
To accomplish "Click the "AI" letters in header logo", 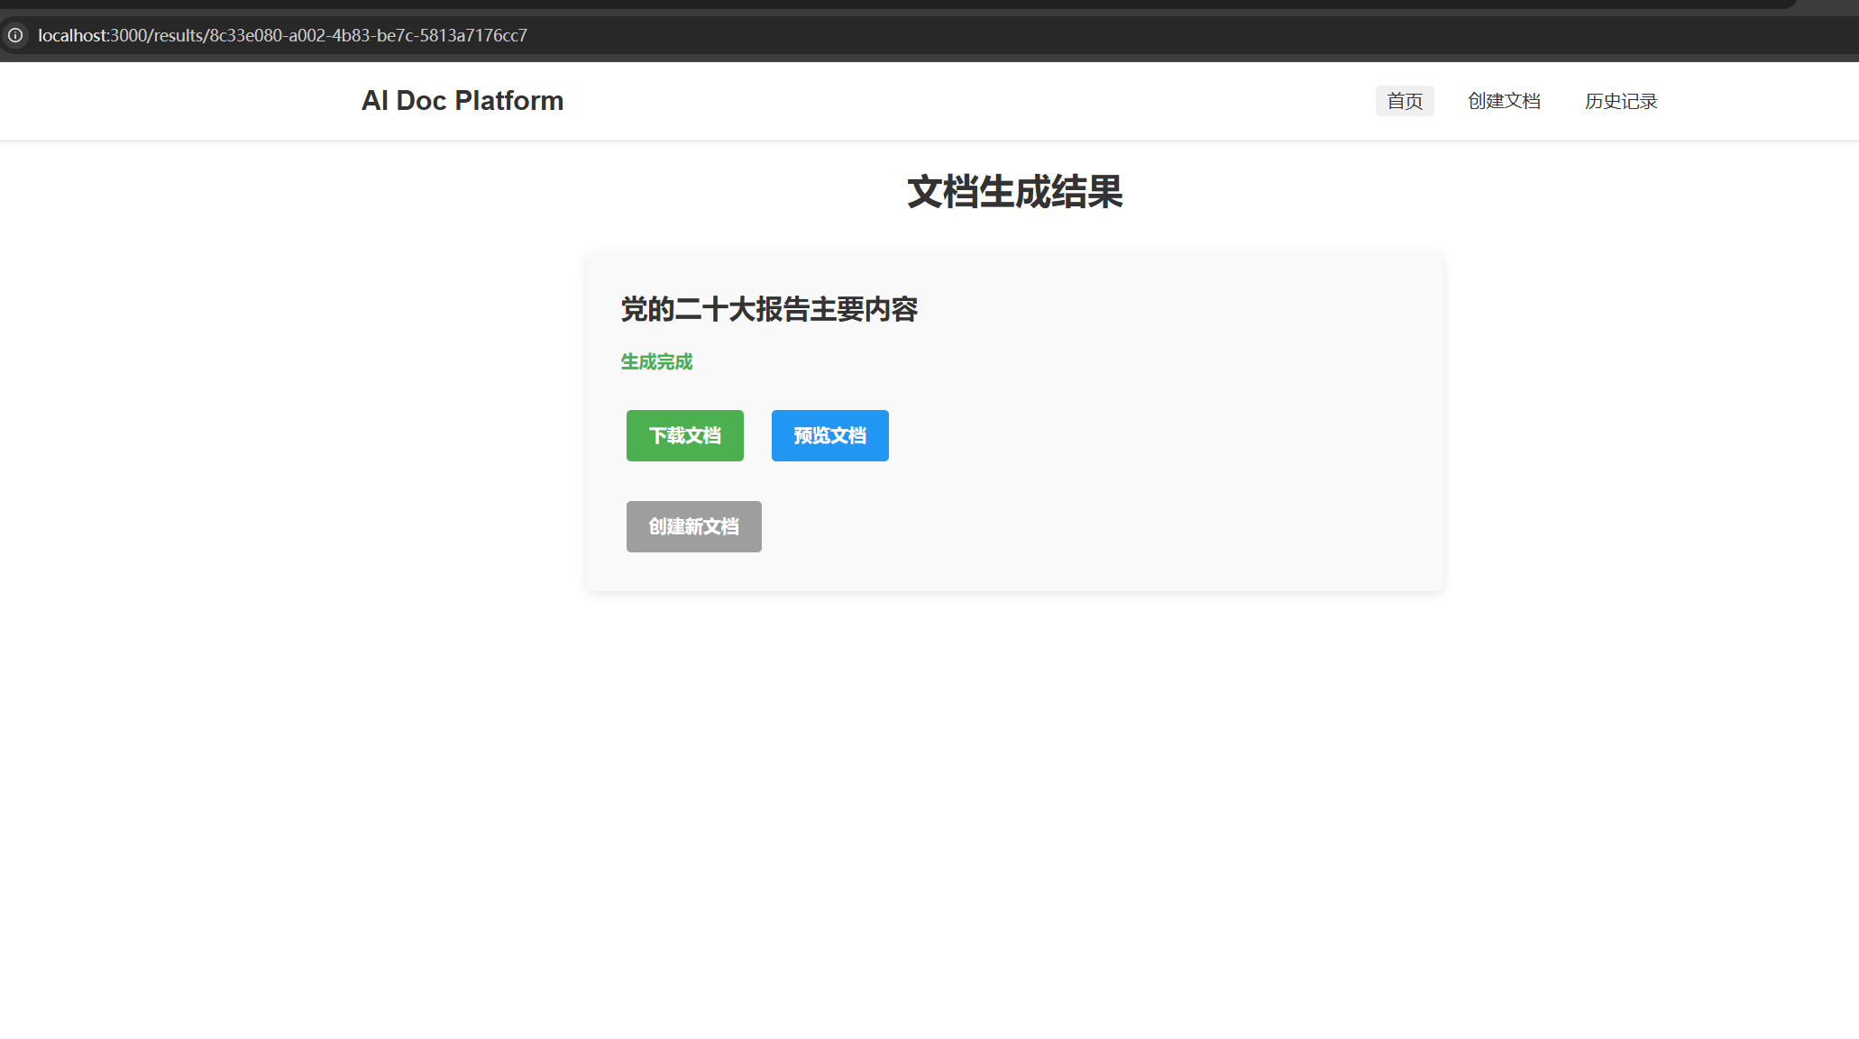I will (374, 101).
